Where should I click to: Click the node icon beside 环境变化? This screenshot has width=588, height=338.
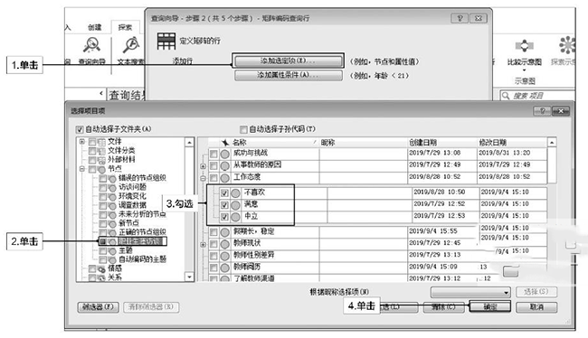tap(112, 196)
